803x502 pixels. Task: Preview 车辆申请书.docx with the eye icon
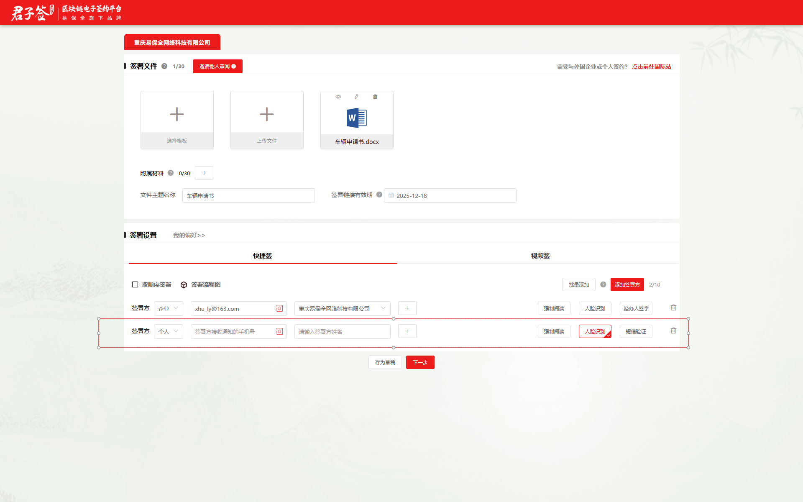[338, 97]
